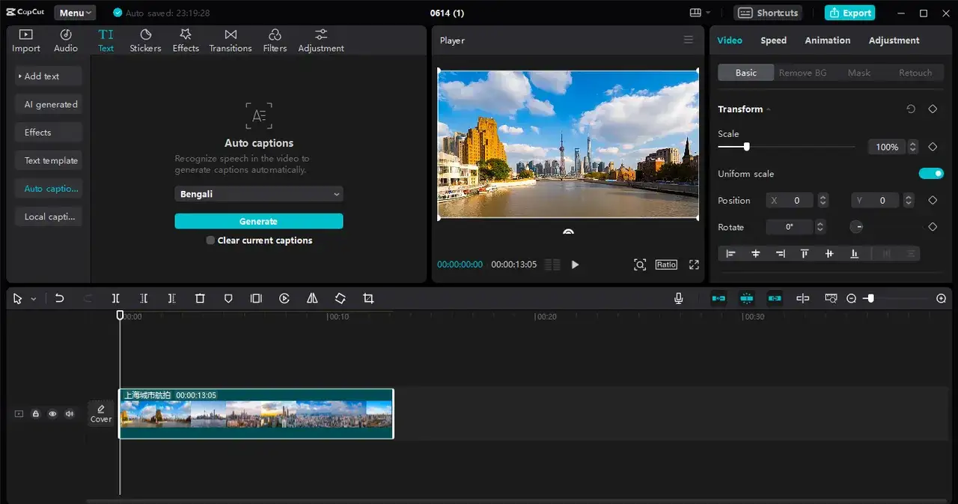Open the Bengali language dropdown
The image size is (958, 504).
point(259,194)
